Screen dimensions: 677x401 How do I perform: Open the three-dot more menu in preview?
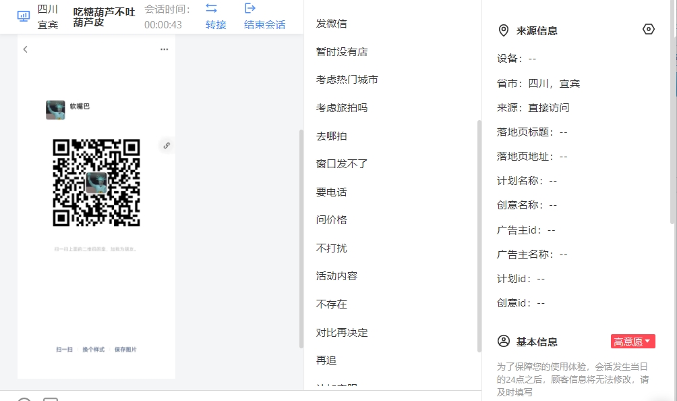(164, 49)
